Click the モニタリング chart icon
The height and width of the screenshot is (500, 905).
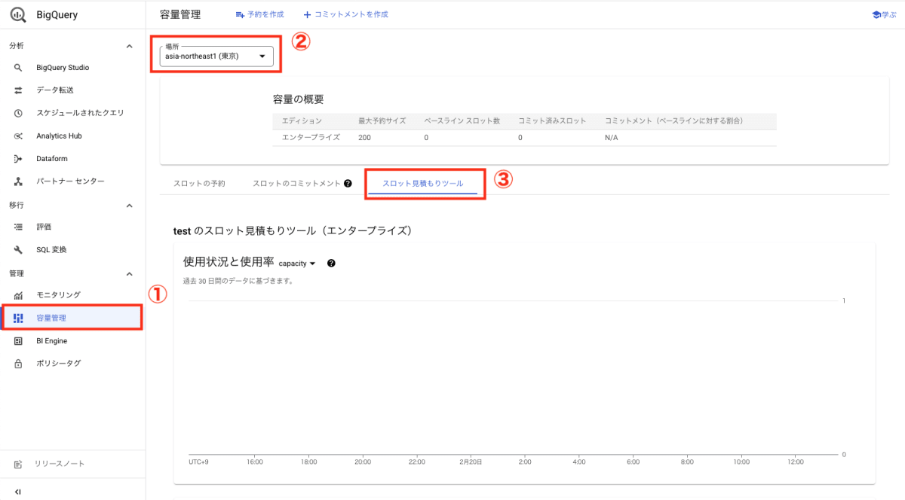pos(18,295)
